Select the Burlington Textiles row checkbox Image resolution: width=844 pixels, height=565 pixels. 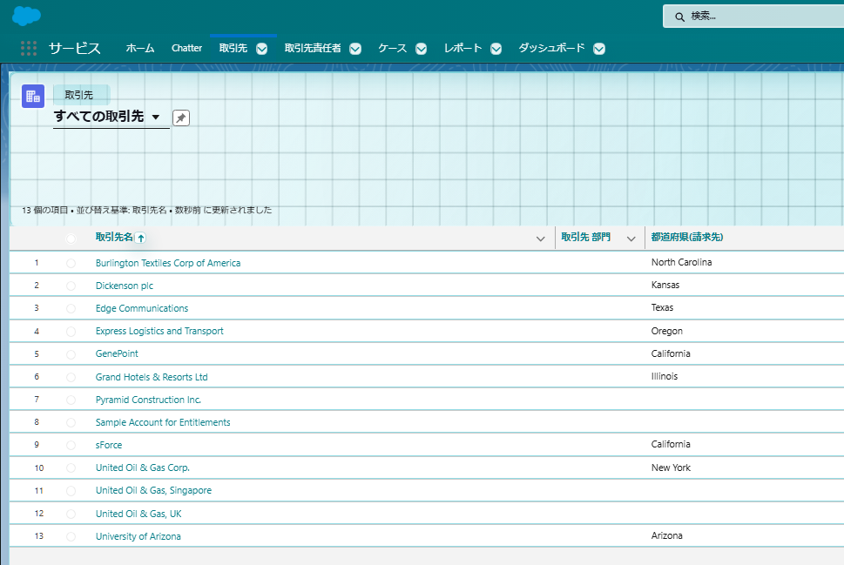coord(71,263)
